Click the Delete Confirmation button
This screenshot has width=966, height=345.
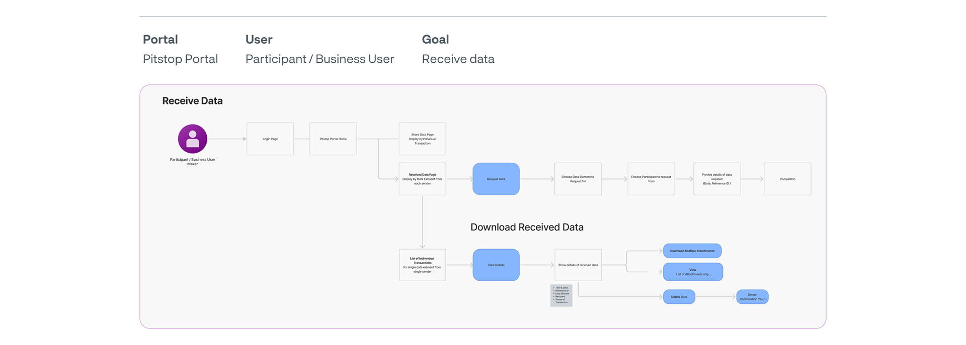tap(752, 297)
